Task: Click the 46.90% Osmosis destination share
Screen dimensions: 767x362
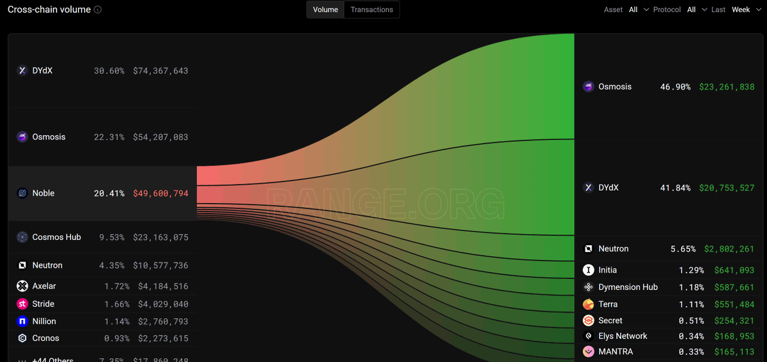Action: tap(676, 87)
